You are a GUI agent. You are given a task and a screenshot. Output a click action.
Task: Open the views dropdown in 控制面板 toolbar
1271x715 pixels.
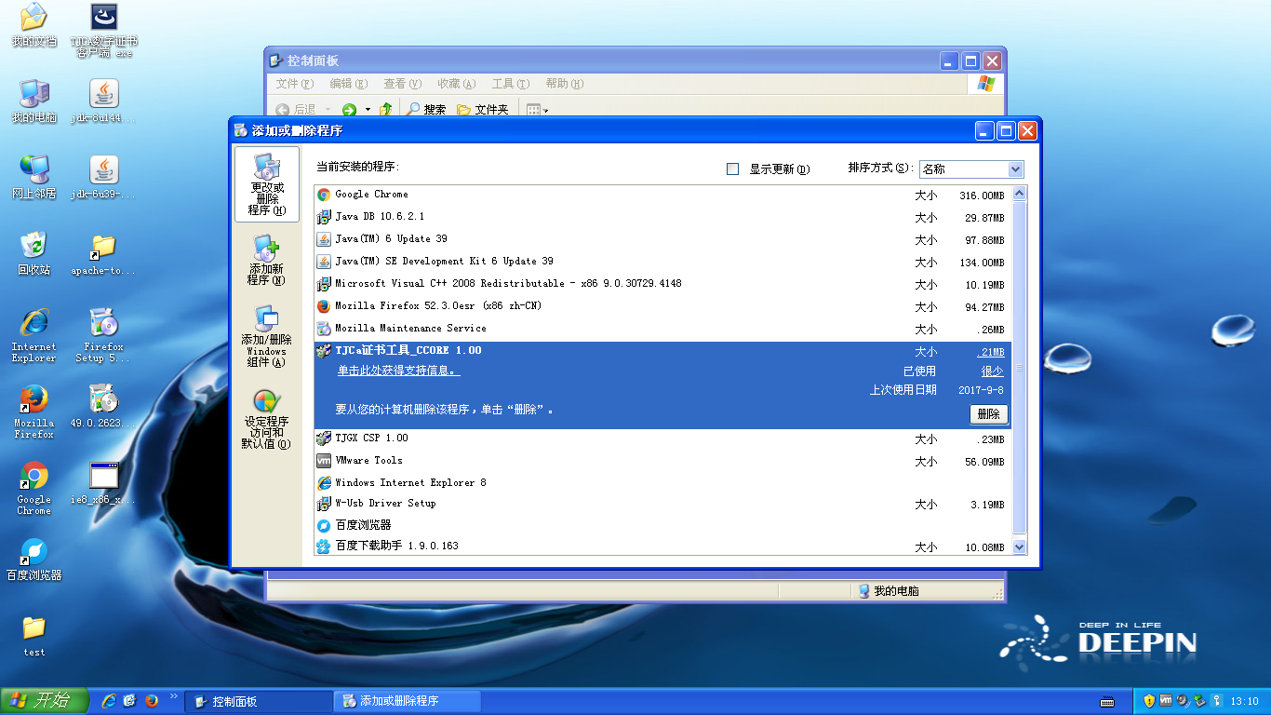[x=538, y=110]
